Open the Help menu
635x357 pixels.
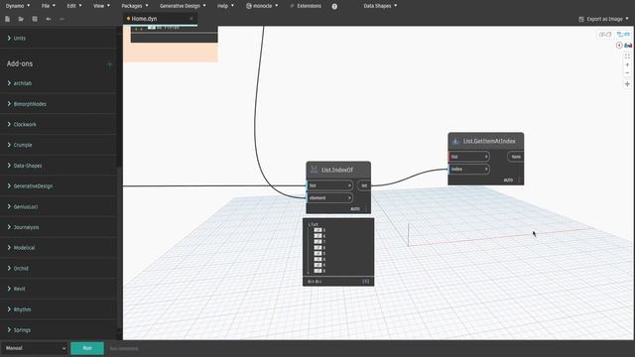click(225, 6)
